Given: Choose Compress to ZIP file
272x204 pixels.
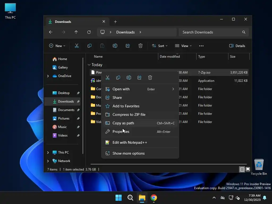Looking at the screenshot, I should coord(140,114).
